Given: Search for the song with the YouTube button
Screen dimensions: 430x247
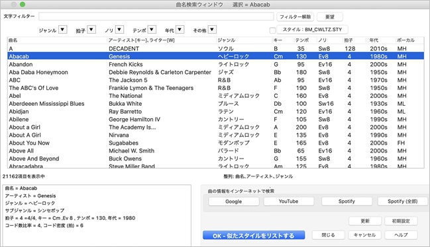Looking at the screenshot, I should pos(288,201).
